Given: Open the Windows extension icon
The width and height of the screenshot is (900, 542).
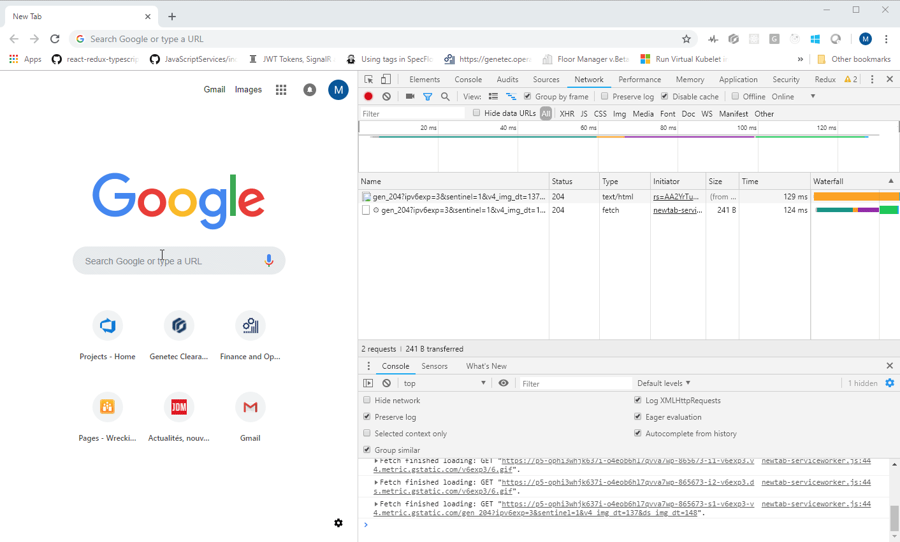Looking at the screenshot, I should coord(815,39).
